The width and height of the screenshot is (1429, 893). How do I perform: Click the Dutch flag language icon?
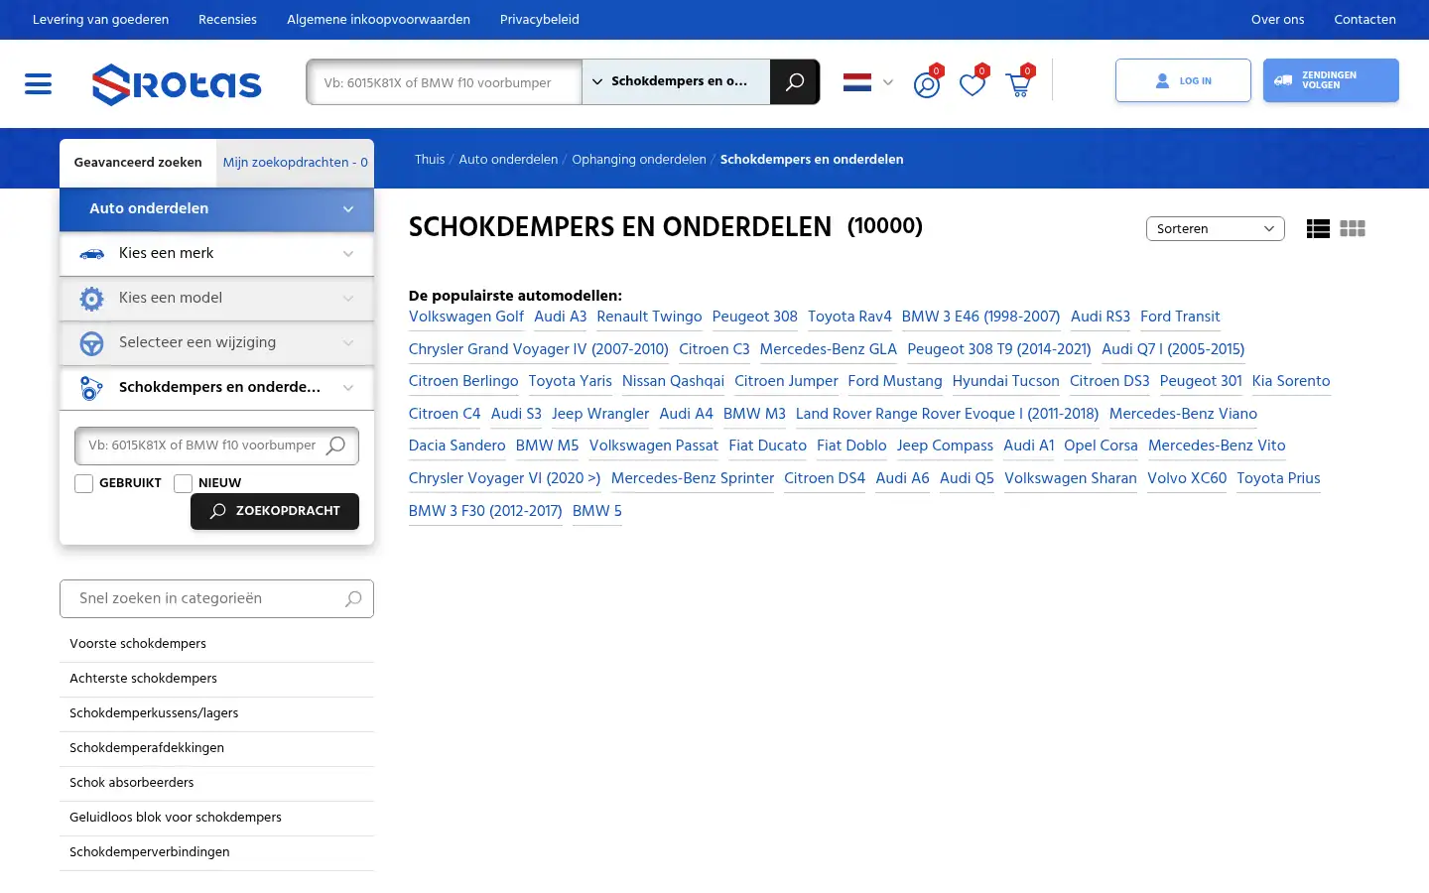click(x=857, y=82)
